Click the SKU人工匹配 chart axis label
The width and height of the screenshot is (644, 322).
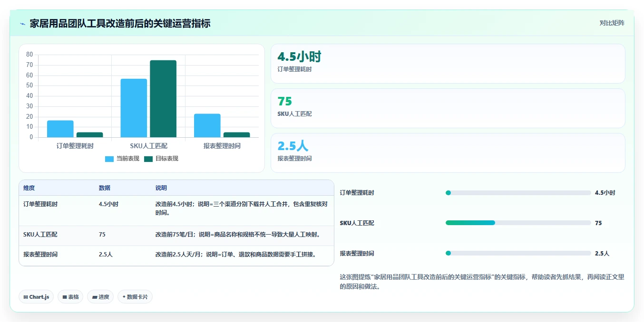tap(148, 146)
